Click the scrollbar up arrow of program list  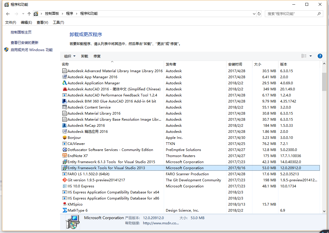point(324,64)
